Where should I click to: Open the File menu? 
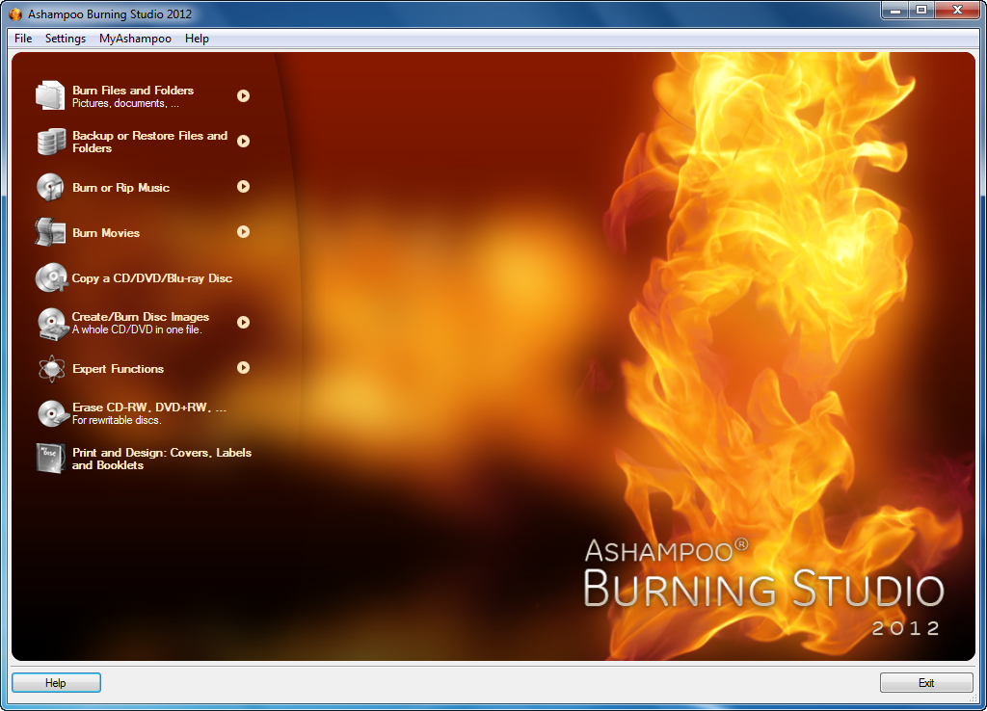pyautogui.click(x=22, y=39)
